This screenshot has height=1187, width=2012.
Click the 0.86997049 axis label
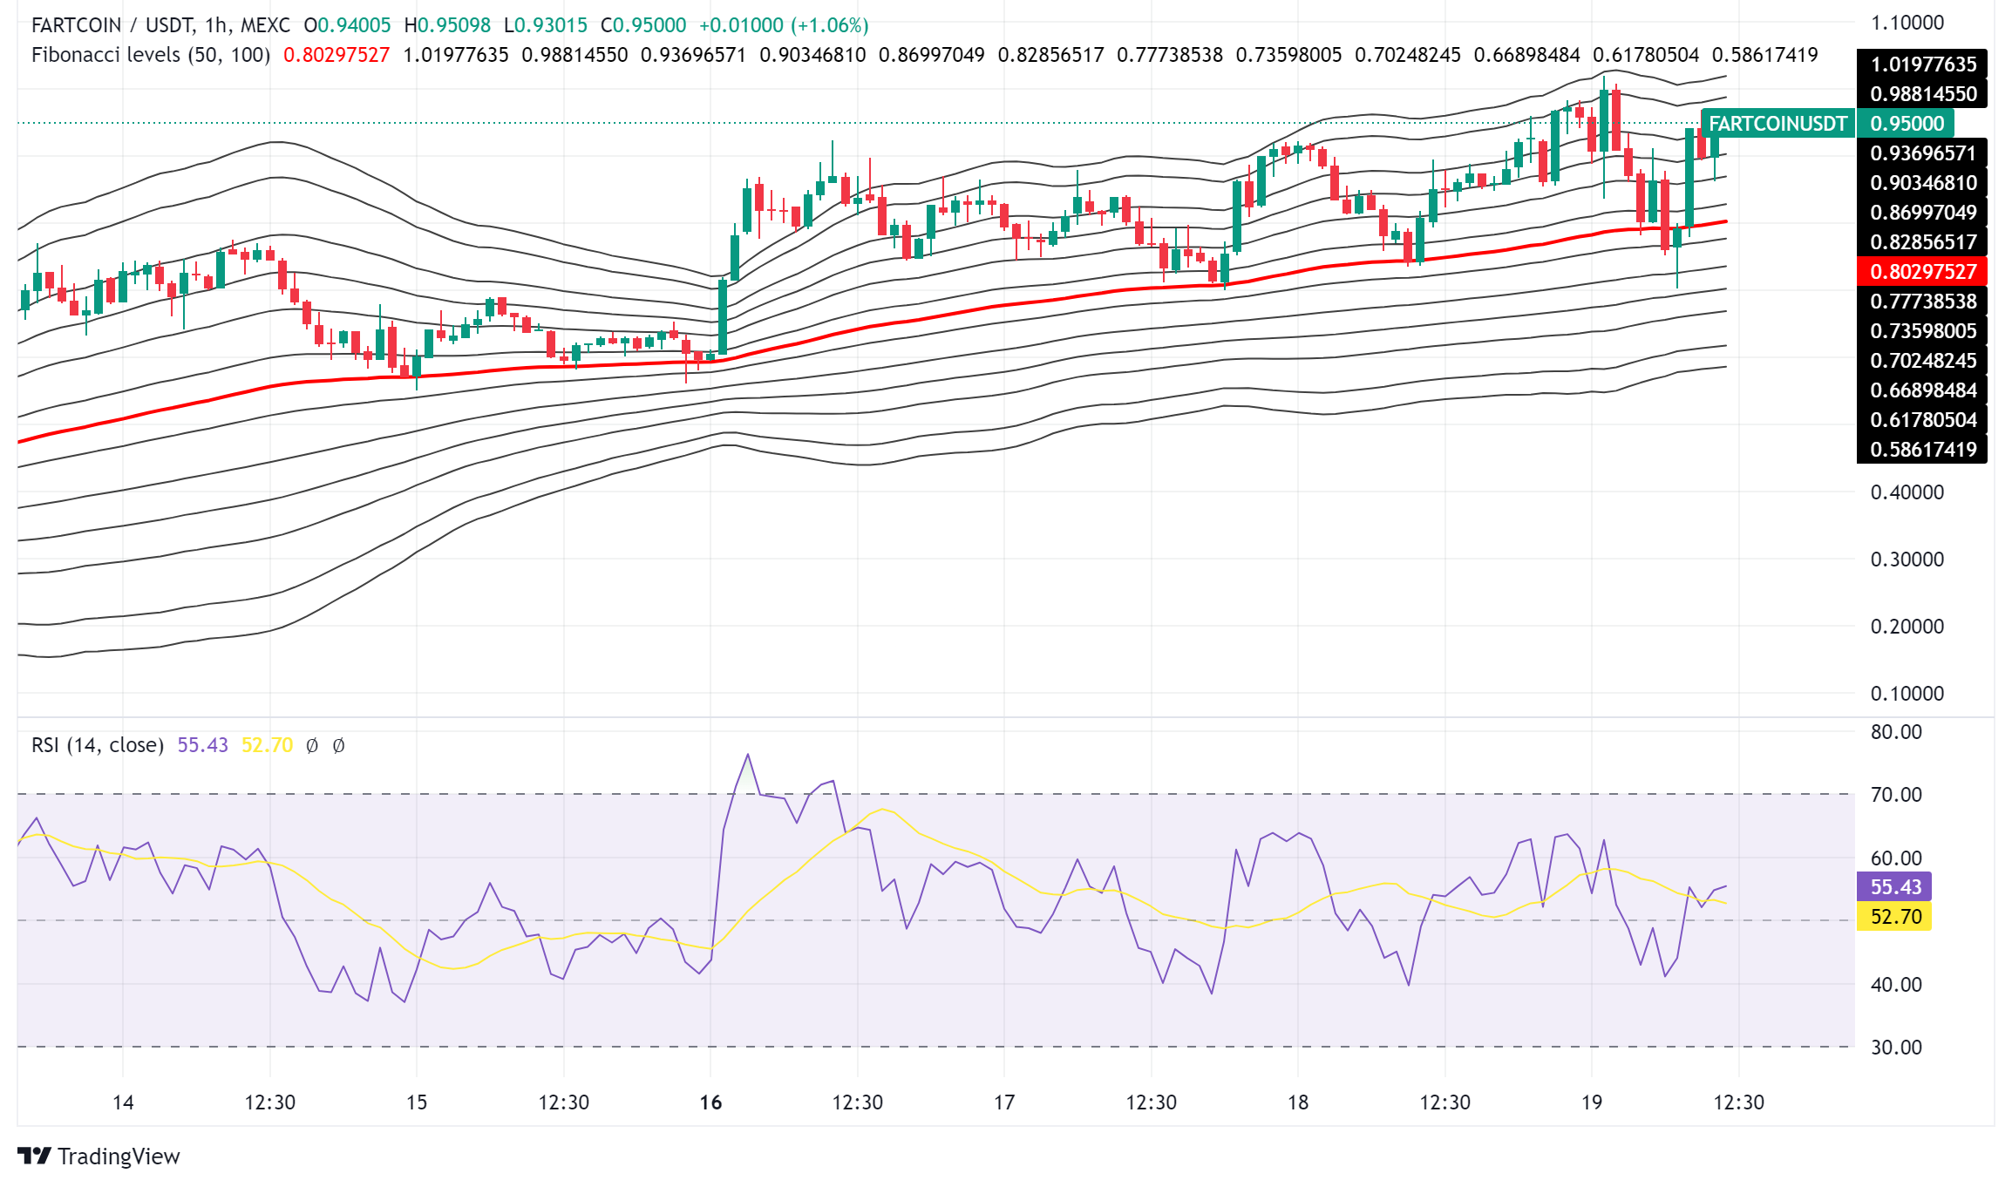tap(1922, 212)
